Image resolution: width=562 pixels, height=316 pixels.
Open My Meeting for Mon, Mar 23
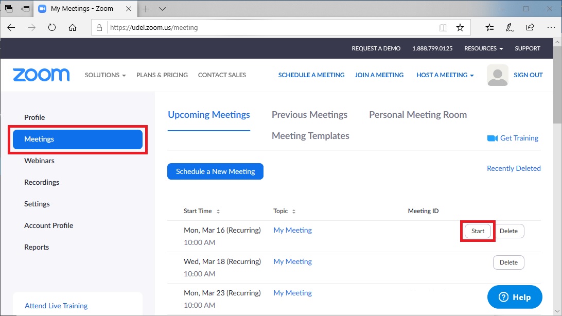[292, 293]
